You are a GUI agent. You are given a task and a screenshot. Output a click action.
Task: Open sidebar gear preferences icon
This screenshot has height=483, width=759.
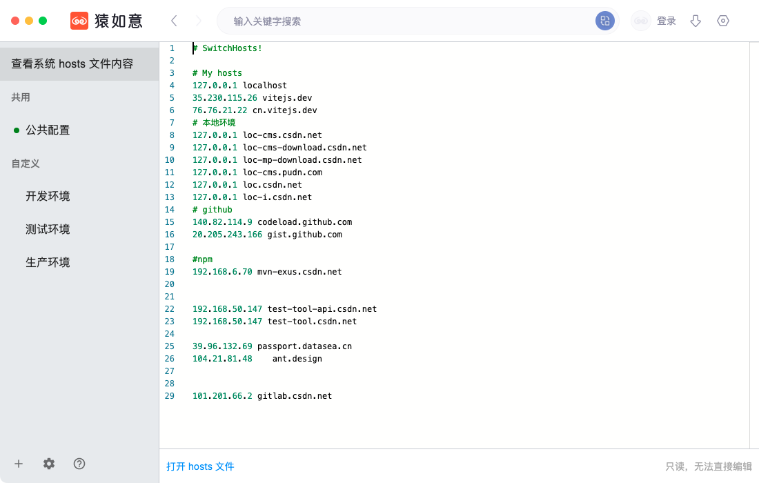(49, 464)
